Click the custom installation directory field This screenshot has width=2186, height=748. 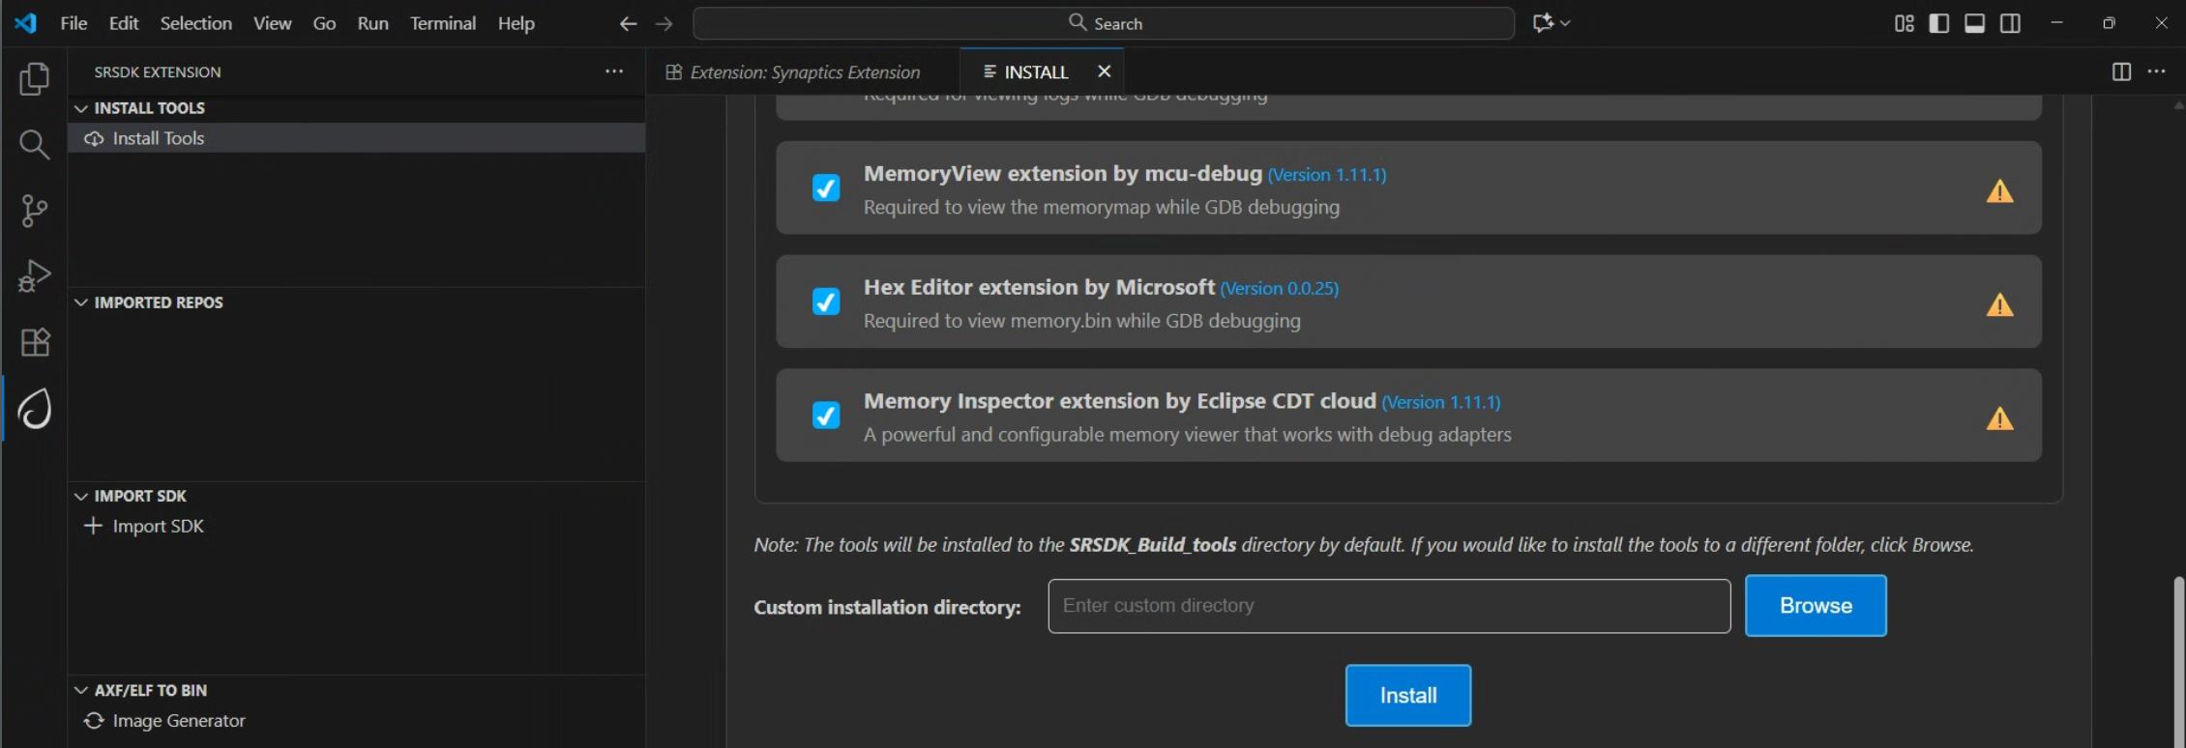coord(1388,606)
